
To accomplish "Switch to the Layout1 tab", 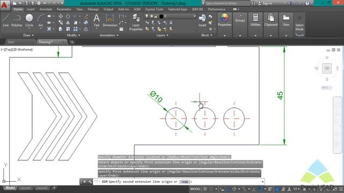I will (x=25, y=188).
